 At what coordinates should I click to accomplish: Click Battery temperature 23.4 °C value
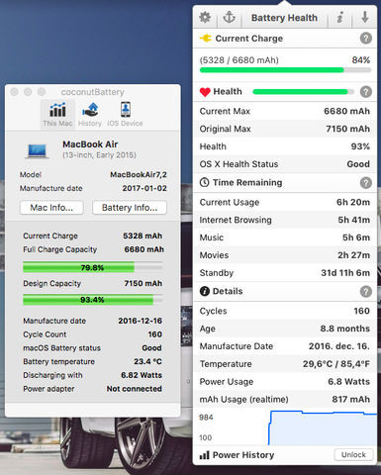tap(147, 361)
